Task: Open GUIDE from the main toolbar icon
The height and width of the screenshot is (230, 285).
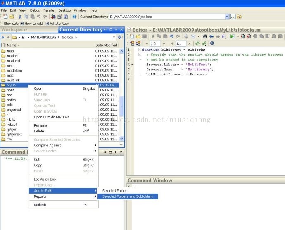Action: coord(59,17)
